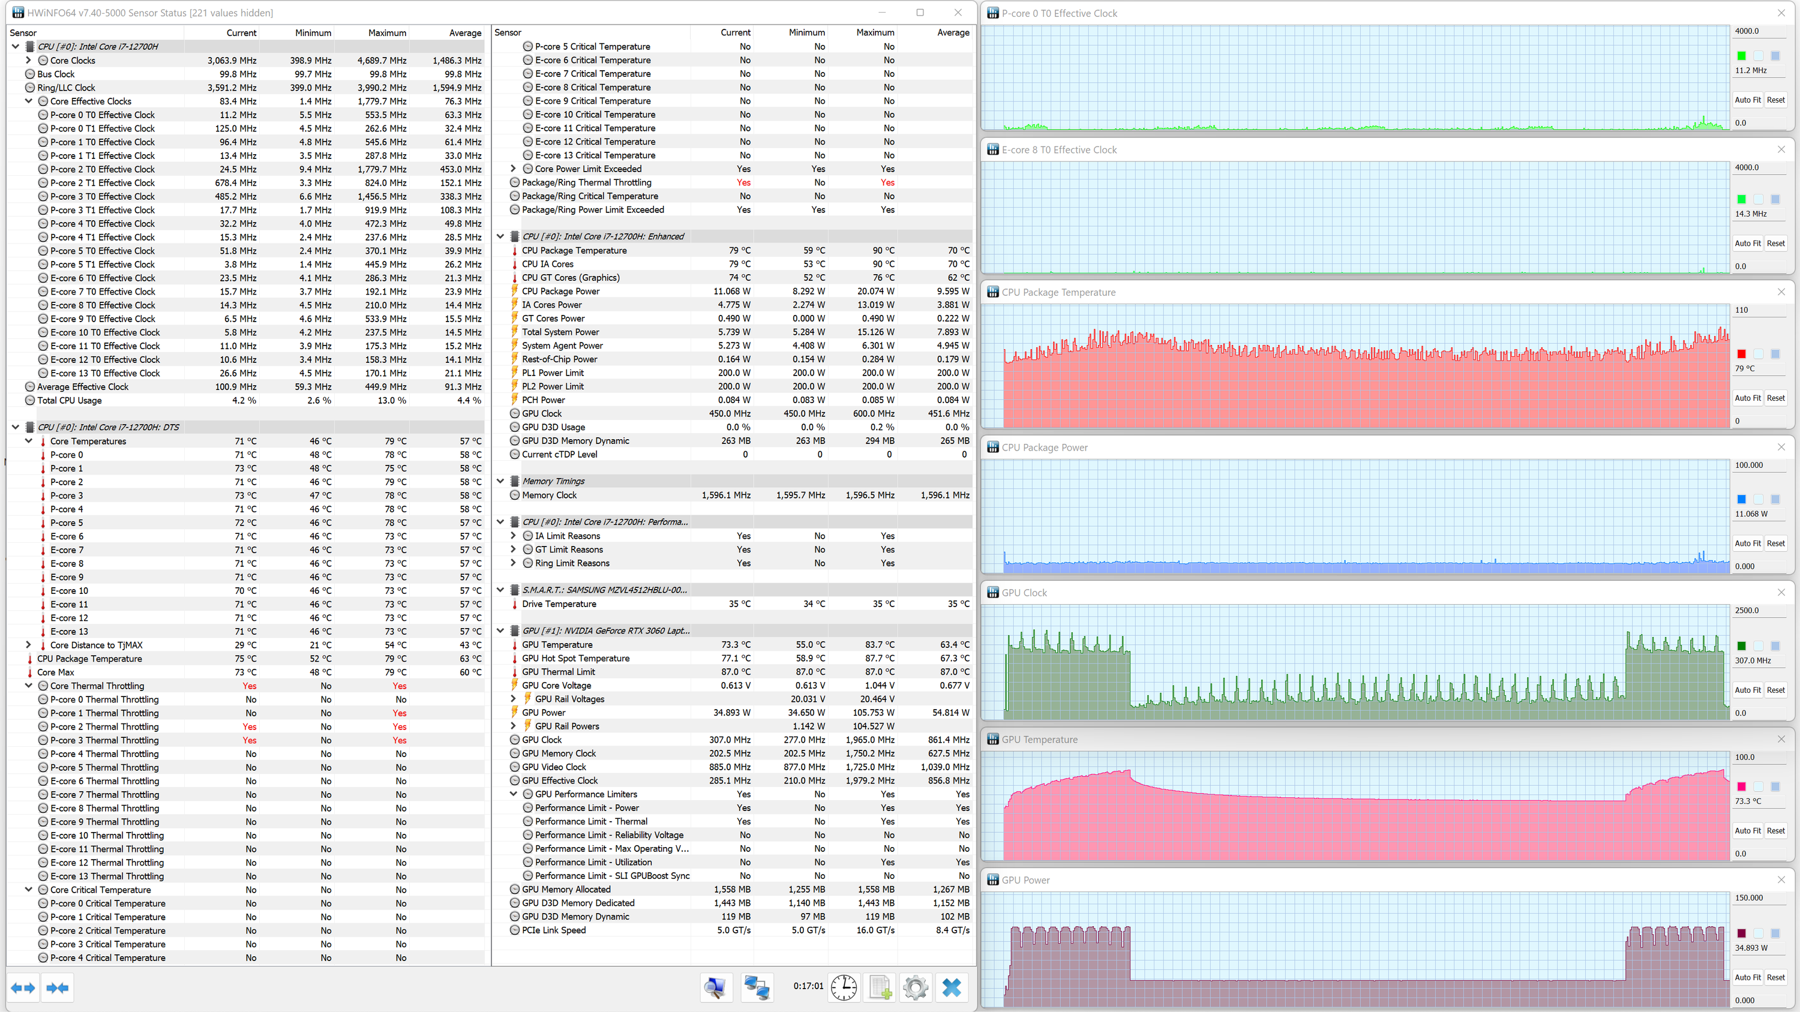Open sensor settings via the gear icon
This screenshot has width=1800, height=1012.
point(916,987)
